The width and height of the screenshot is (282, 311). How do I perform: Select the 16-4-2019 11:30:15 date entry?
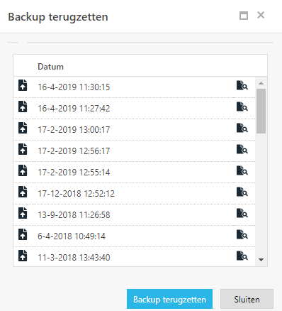pos(74,87)
